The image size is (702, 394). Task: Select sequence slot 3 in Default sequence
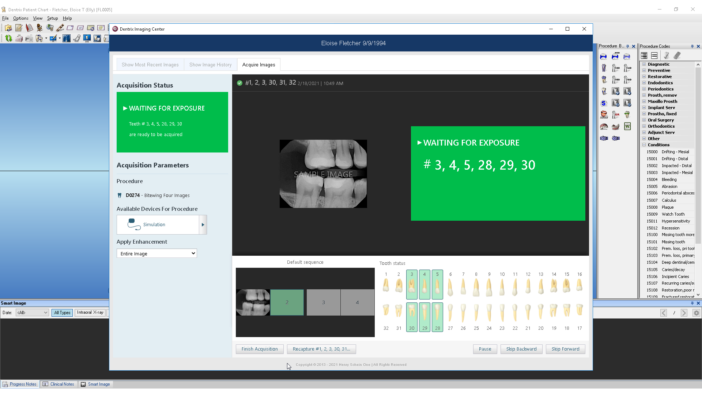[323, 302]
